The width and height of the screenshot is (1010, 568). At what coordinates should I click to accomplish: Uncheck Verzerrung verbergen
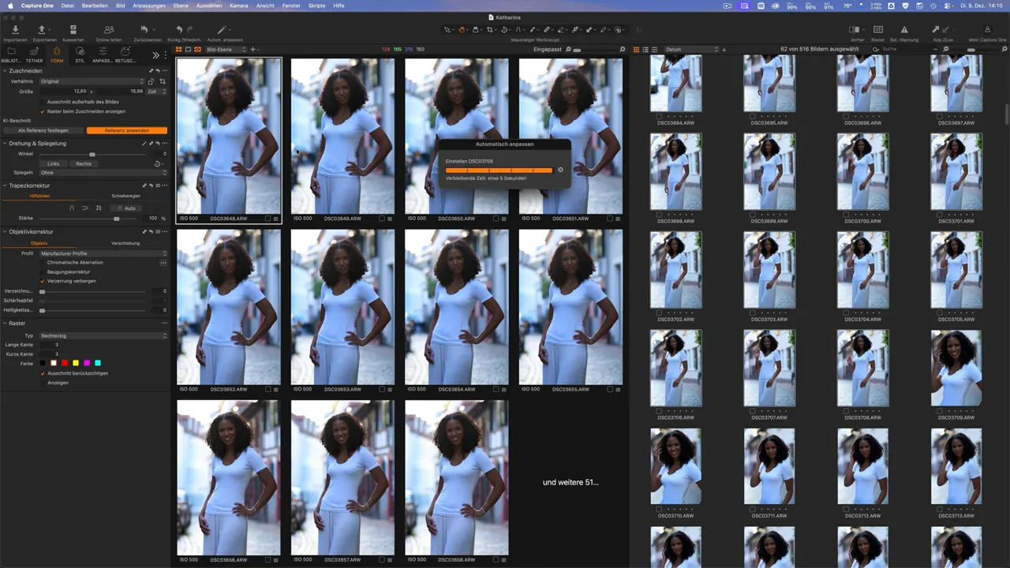click(x=43, y=281)
